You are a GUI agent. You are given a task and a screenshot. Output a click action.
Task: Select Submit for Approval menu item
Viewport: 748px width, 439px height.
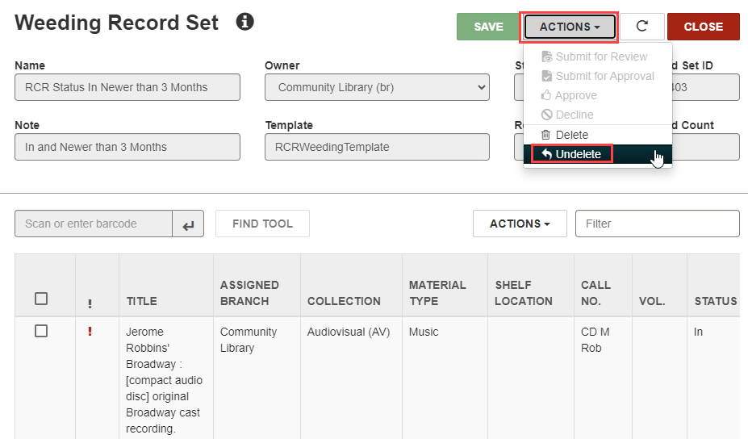pyautogui.click(x=598, y=76)
